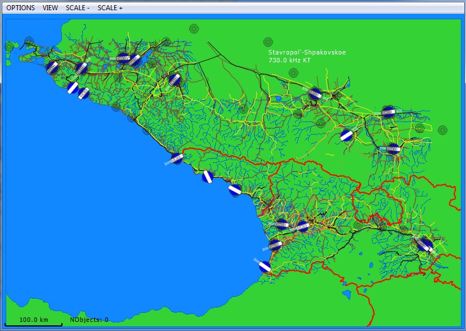Select the first plain-runway airport southeast of the border coast
Image resolution: width=466 pixels, height=331 pixels.
[208, 177]
